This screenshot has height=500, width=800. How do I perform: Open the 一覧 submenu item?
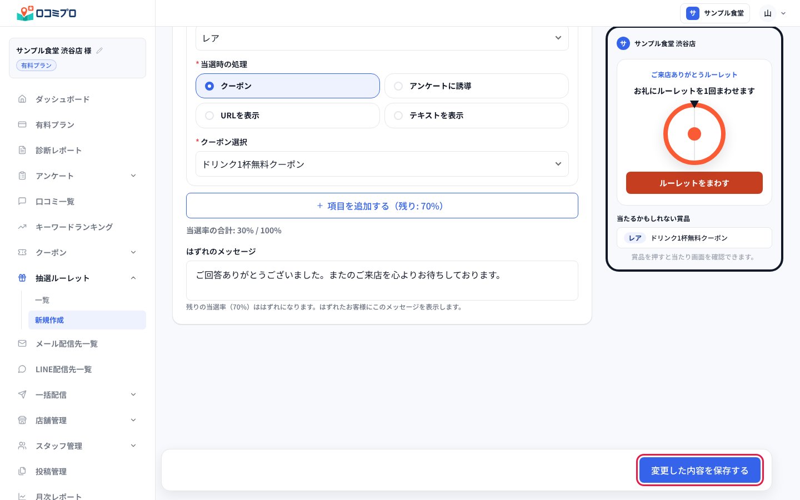point(87,300)
